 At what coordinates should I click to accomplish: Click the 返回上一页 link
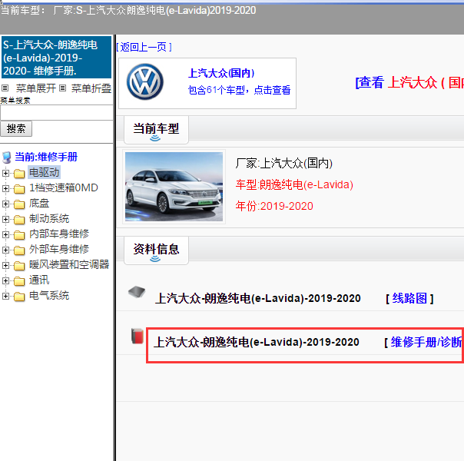[x=144, y=47]
